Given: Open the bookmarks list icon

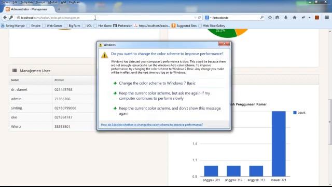Looking at the screenshot, I should 278,18.
